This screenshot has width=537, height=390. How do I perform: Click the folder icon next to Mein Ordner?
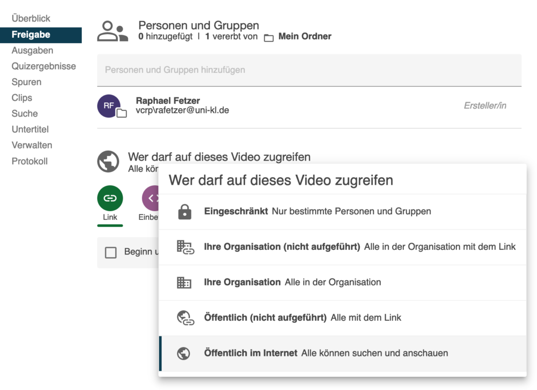[x=269, y=36]
